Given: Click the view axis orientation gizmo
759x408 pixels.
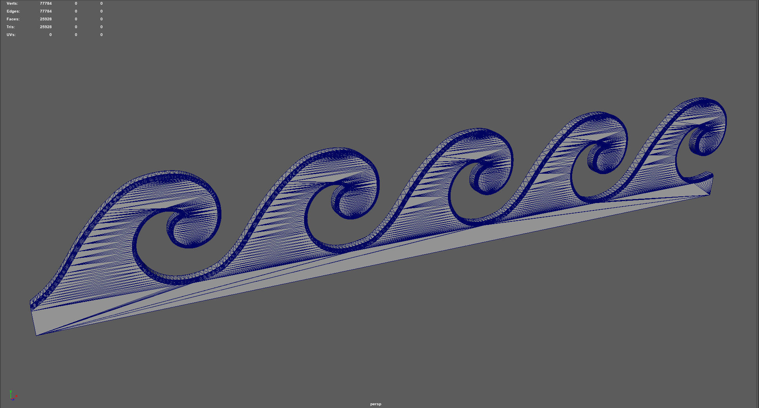Looking at the screenshot, I should (x=13, y=395).
